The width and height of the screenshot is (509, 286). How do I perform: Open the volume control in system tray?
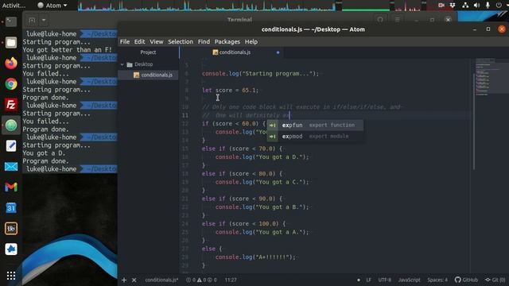[x=476, y=6]
